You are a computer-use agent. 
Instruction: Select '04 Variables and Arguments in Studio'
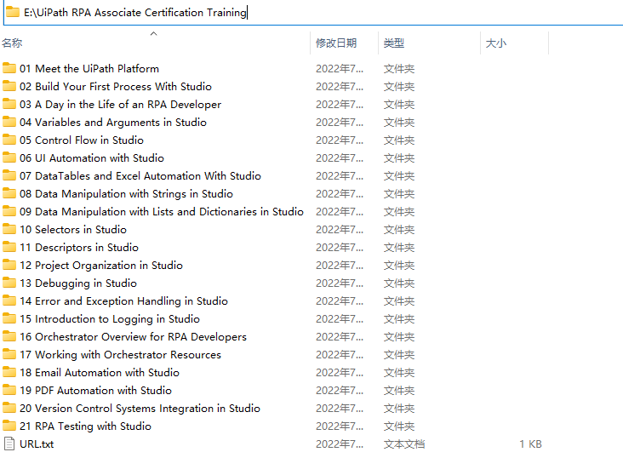tap(113, 122)
